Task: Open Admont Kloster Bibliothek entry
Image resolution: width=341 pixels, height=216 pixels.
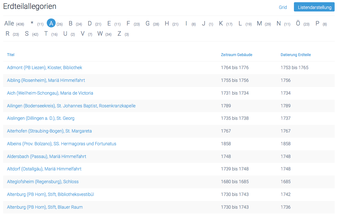Action: (45, 68)
